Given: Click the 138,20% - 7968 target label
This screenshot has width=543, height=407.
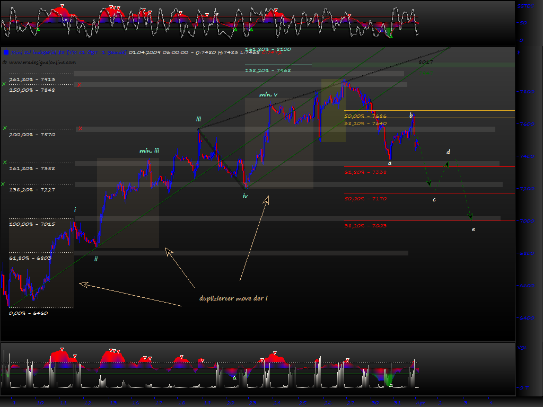Looking at the screenshot, I should 268,70.
